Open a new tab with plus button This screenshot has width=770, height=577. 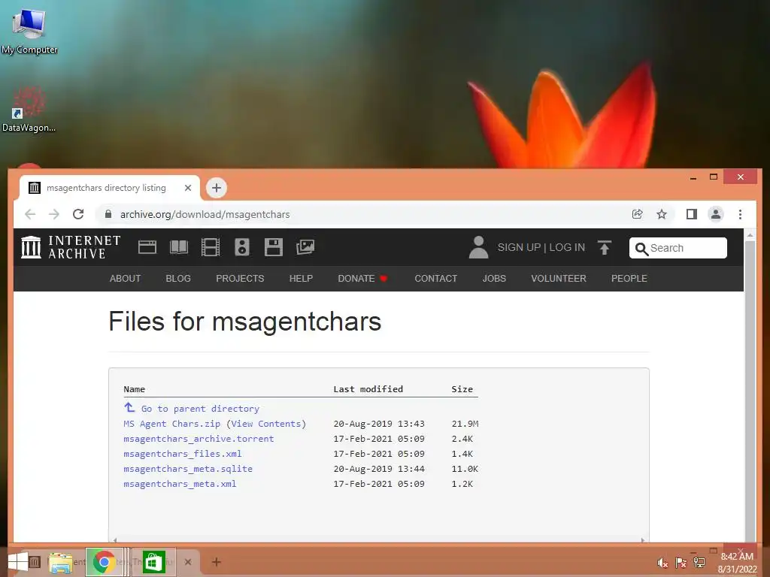point(217,188)
